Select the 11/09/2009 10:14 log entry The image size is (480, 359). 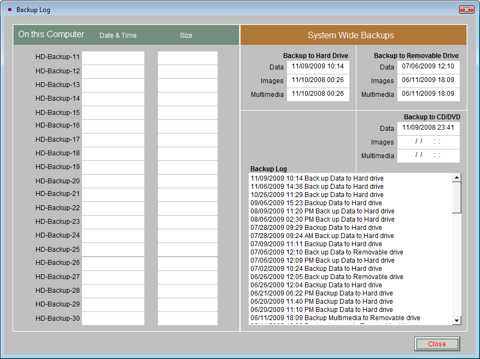[317, 178]
